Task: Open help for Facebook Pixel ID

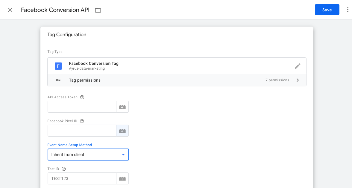Action: click(82, 121)
